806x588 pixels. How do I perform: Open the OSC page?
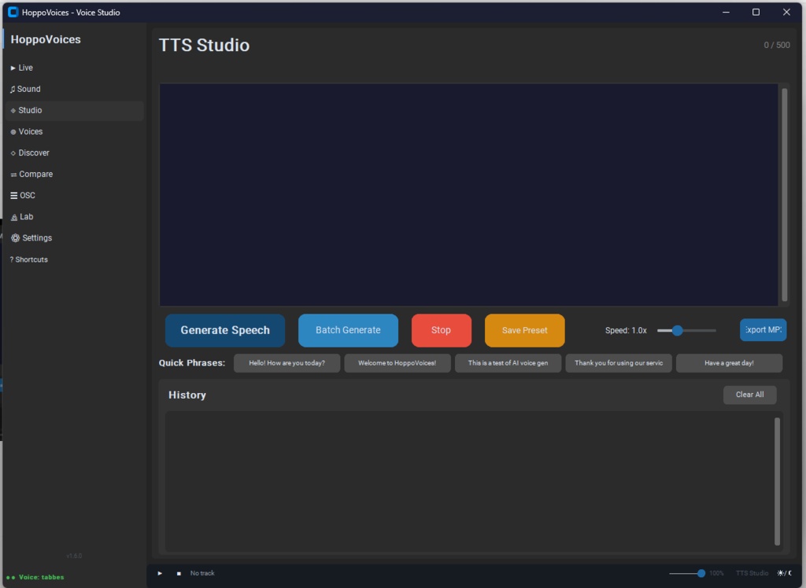(75, 196)
